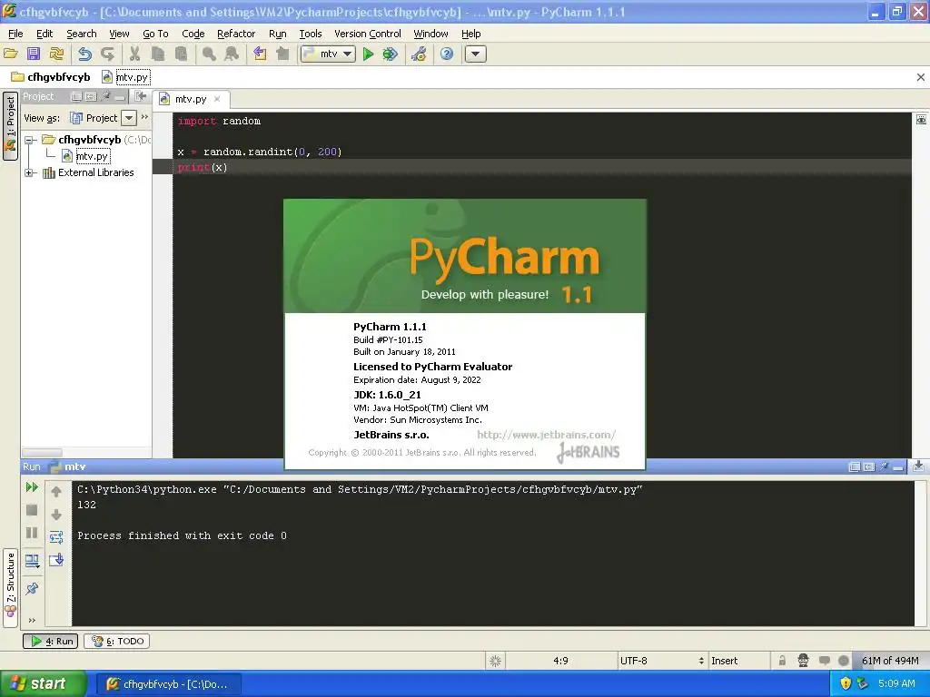Toggle the 4: Run tool window button

point(51,641)
